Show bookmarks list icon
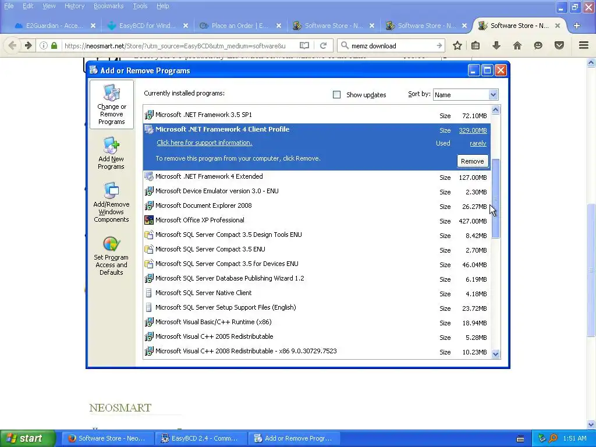 pos(476,45)
